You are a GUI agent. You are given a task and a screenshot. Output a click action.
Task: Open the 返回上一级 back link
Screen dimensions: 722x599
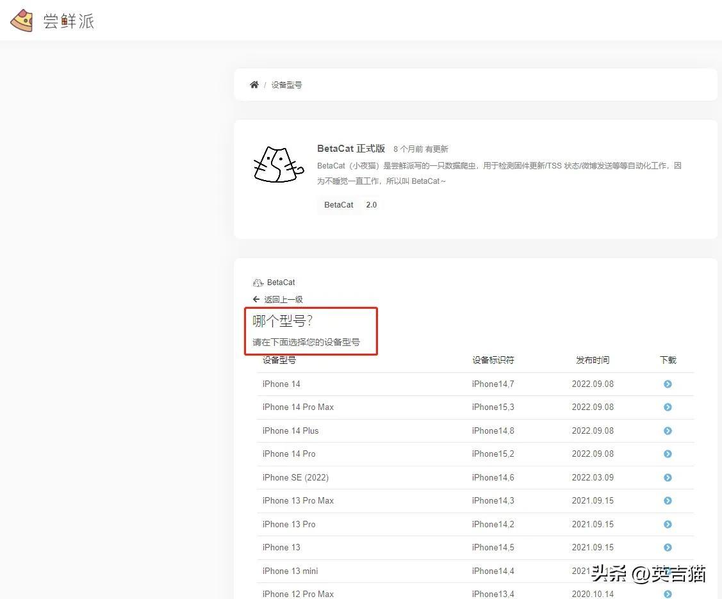(284, 299)
